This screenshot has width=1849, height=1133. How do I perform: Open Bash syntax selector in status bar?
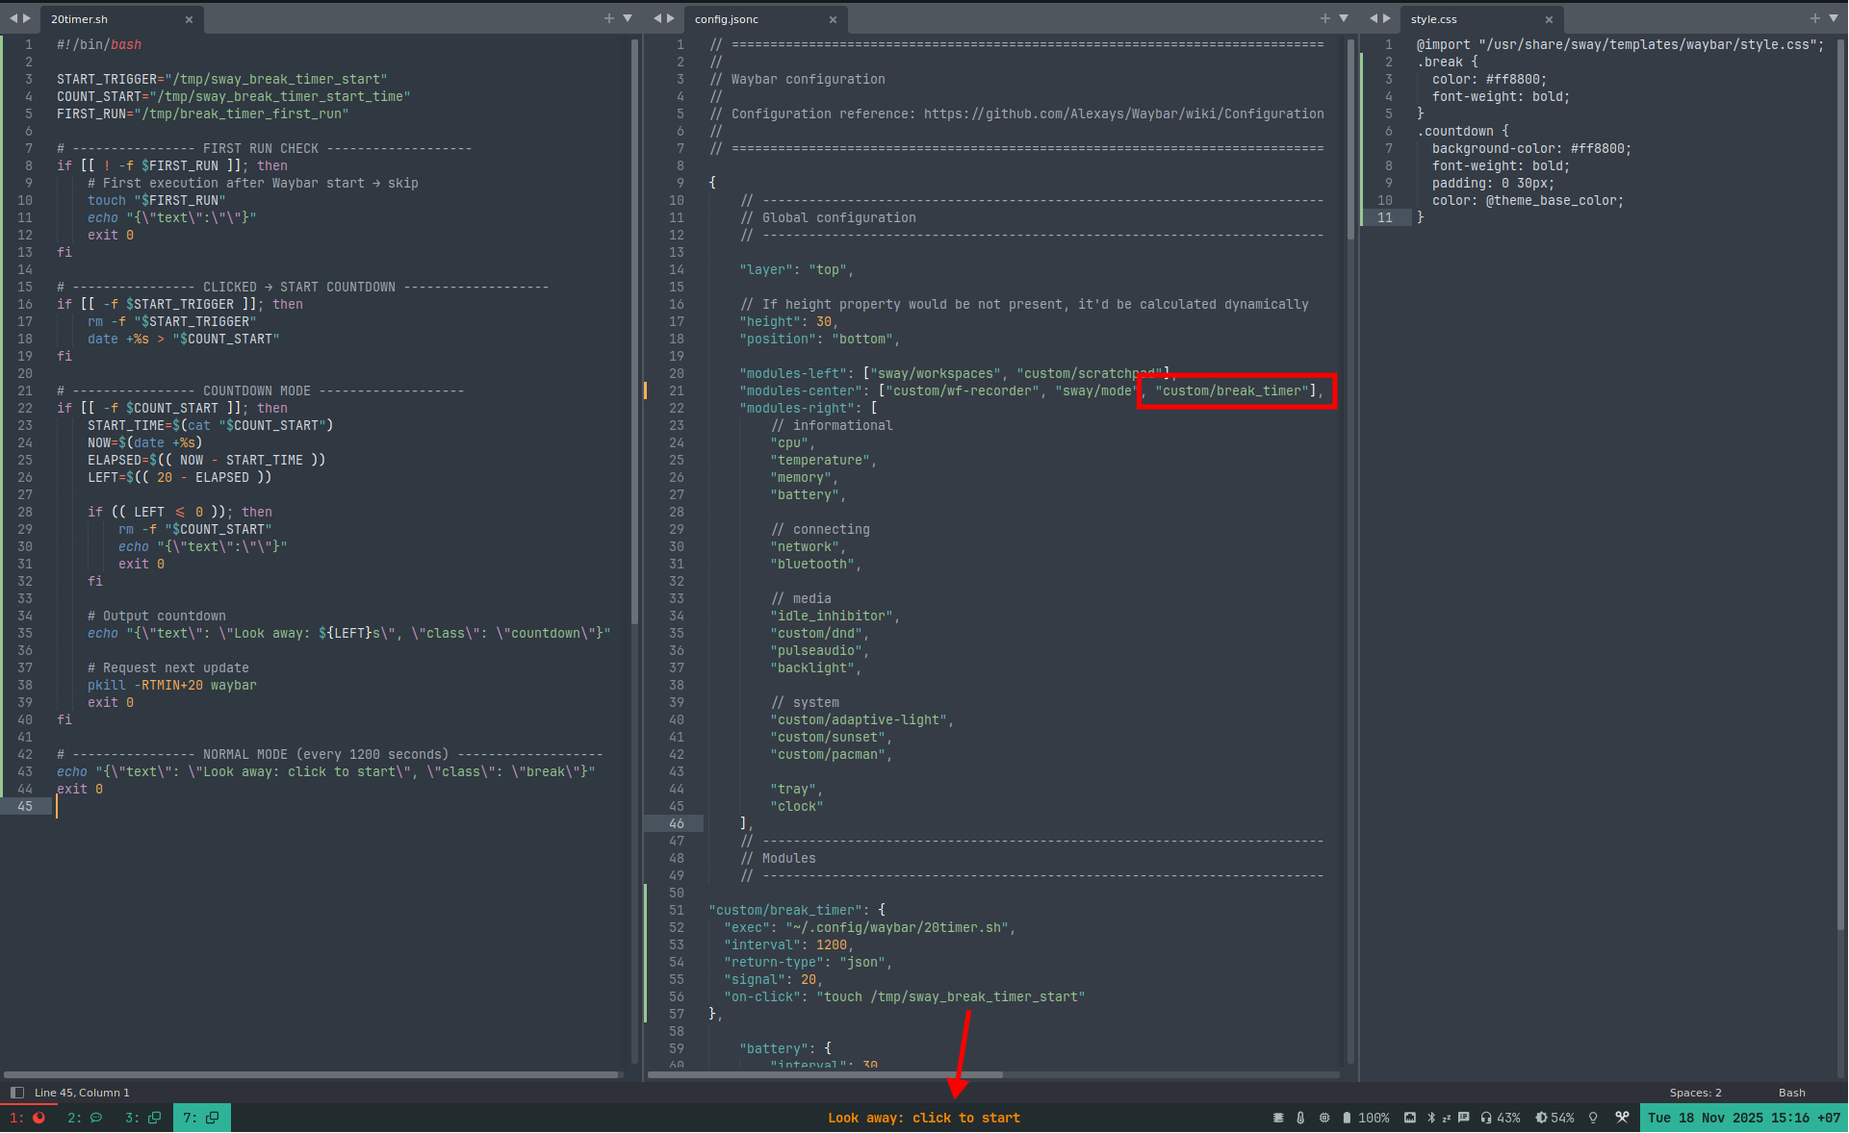[1791, 1093]
